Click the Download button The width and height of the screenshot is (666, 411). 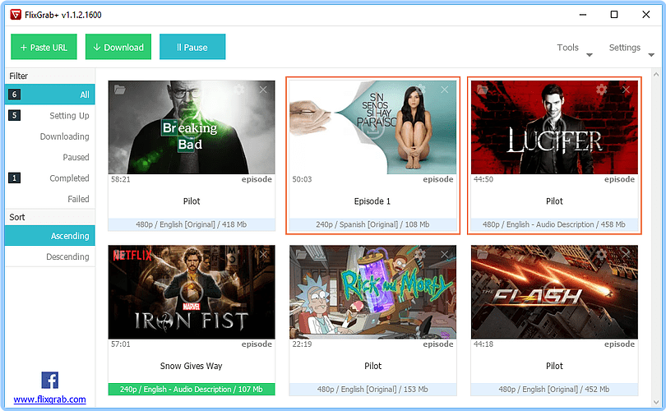click(118, 47)
